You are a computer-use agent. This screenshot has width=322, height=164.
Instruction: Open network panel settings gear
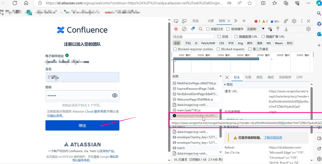(x=308, y=29)
